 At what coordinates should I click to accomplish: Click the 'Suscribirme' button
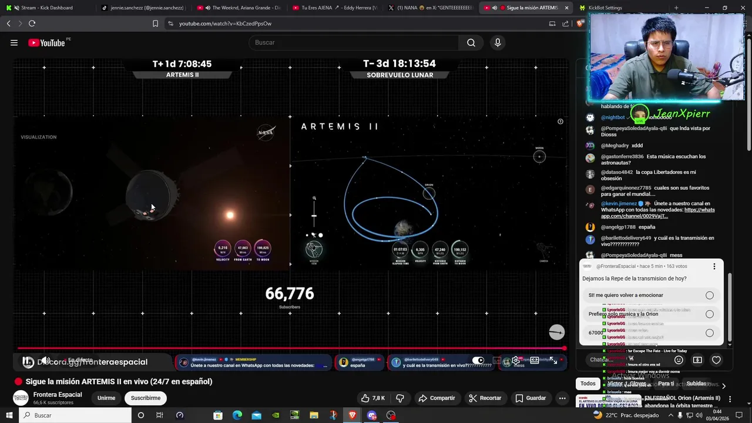click(146, 398)
